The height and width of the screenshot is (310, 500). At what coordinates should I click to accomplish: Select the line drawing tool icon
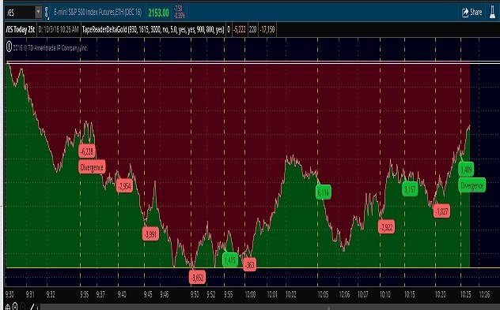click(32, 307)
